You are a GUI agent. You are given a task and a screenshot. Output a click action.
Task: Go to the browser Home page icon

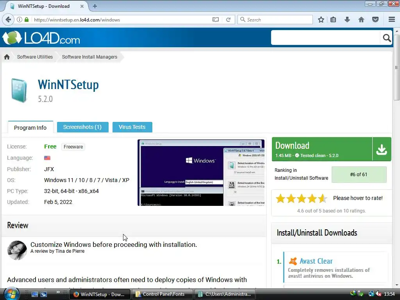[x=361, y=20]
